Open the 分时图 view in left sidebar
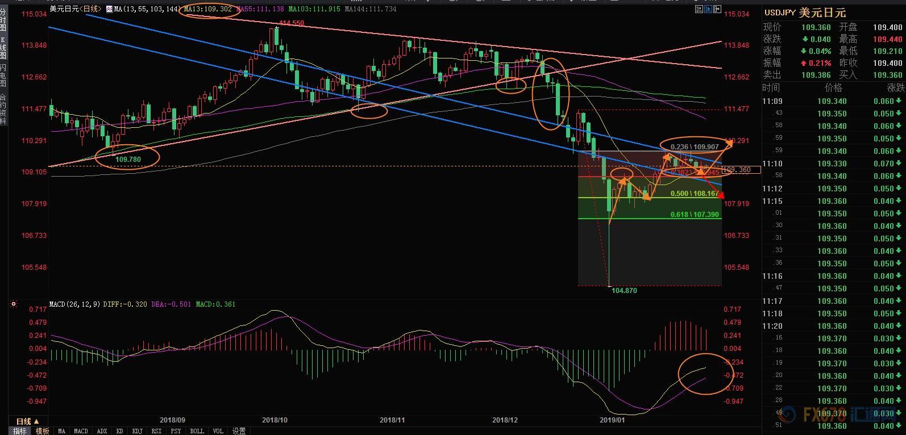This screenshot has height=435, width=906. click(3, 19)
